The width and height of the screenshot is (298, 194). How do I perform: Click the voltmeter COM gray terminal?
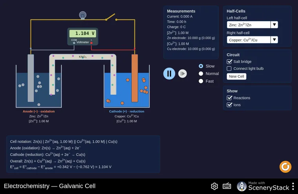[74, 43]
